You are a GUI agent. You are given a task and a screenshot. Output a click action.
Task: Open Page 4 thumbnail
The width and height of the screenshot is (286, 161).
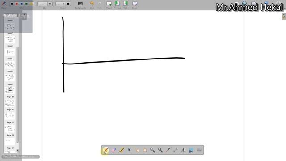[10, 27]
